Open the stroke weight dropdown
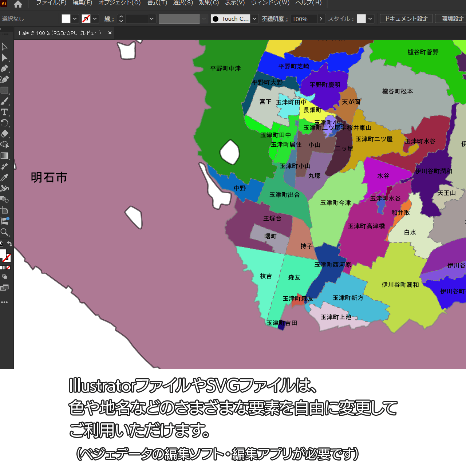The image size is (466, 466). (152, 19)
